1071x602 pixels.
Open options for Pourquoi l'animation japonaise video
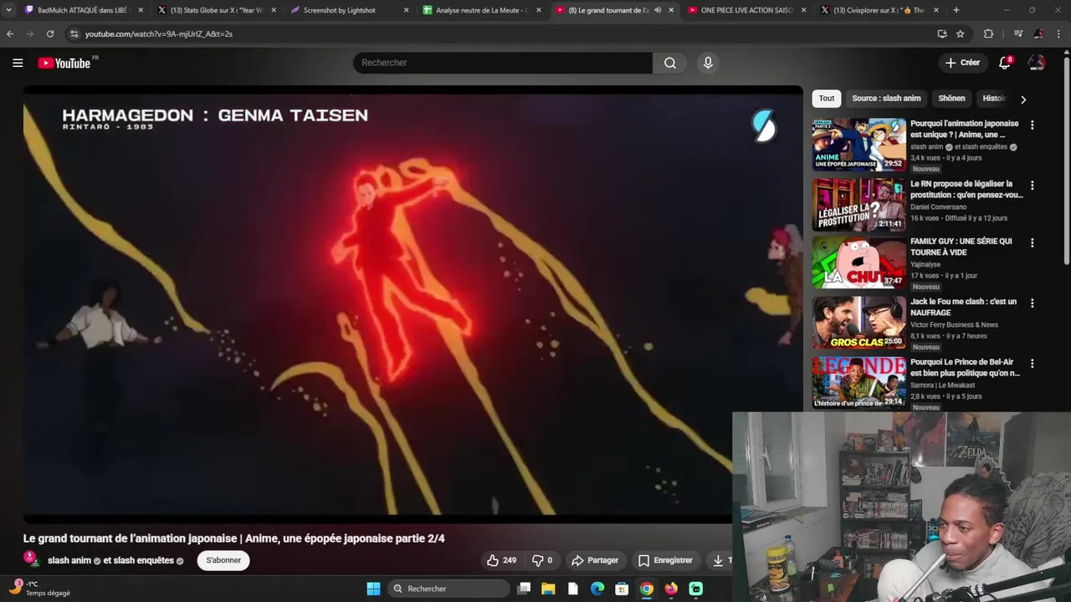tap(1032, 125)
